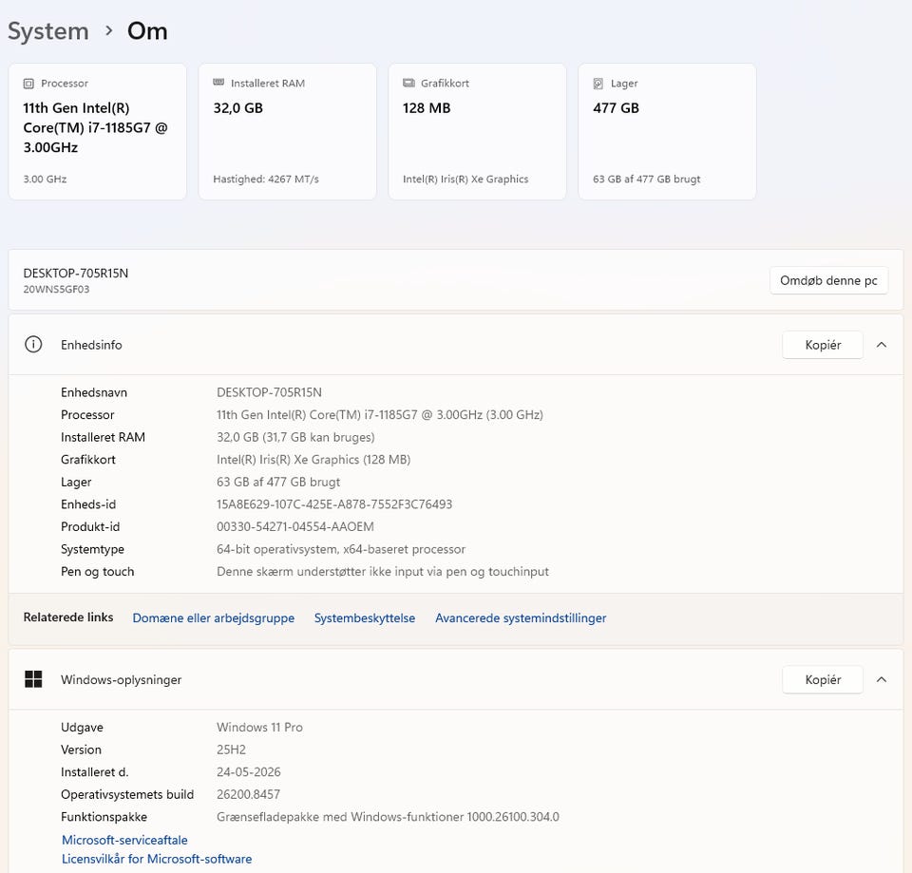Screen dimensions: 912x873
Task: Click the Om breadcrumb heading
Action: pos(147,30)
